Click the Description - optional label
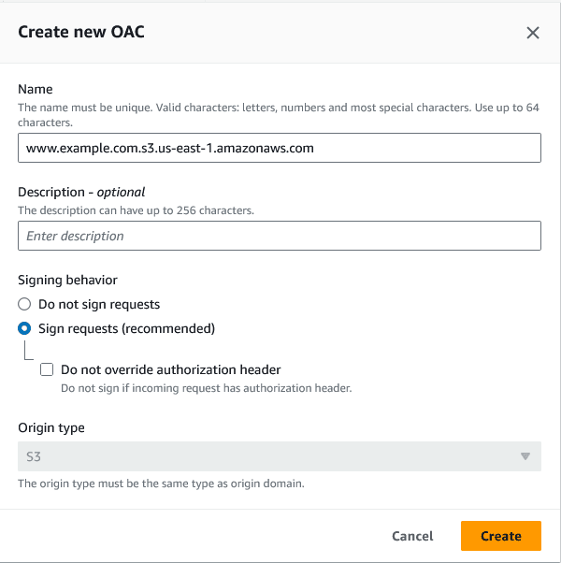Image resolution: width=561 pixels, height=563 pixels. coord(81,193)
